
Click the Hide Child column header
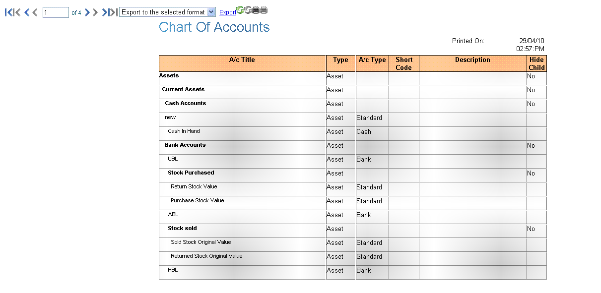(536, 63)
